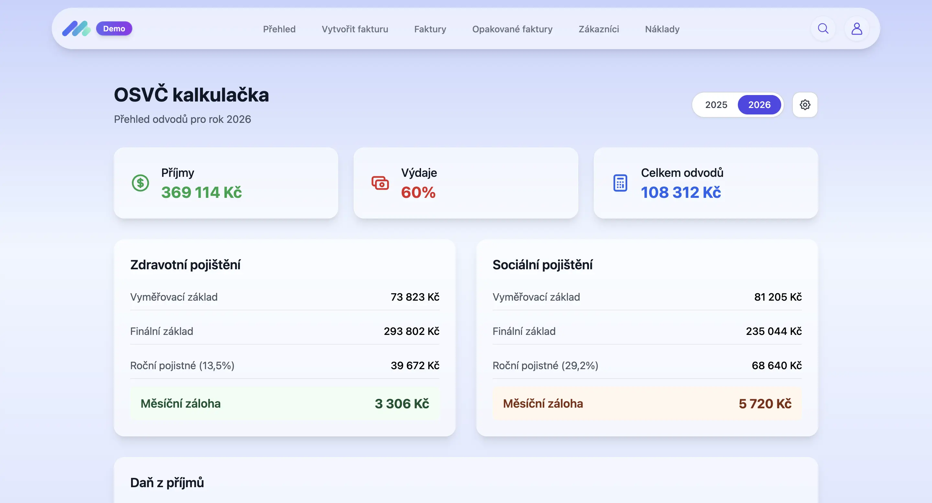Go to Přehled menu item

pos(279,29)
